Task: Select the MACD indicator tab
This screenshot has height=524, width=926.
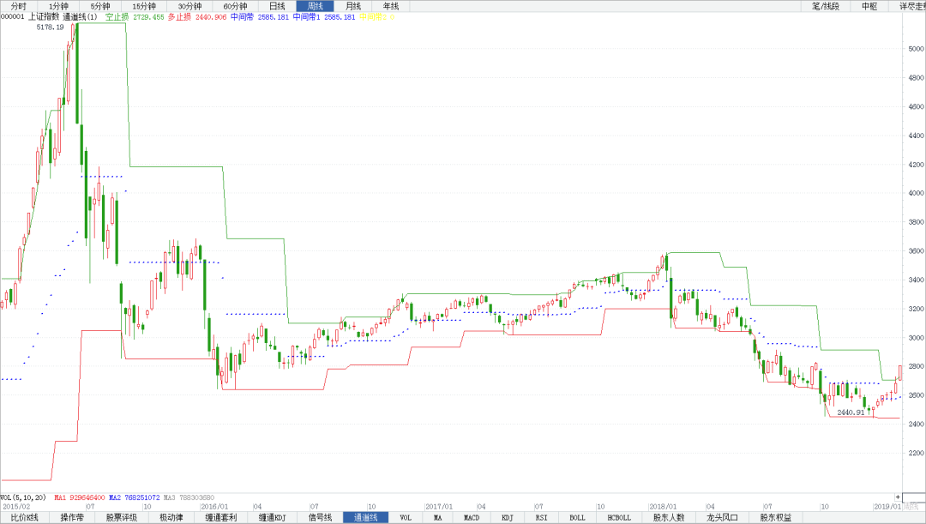Action: (472, 518)
